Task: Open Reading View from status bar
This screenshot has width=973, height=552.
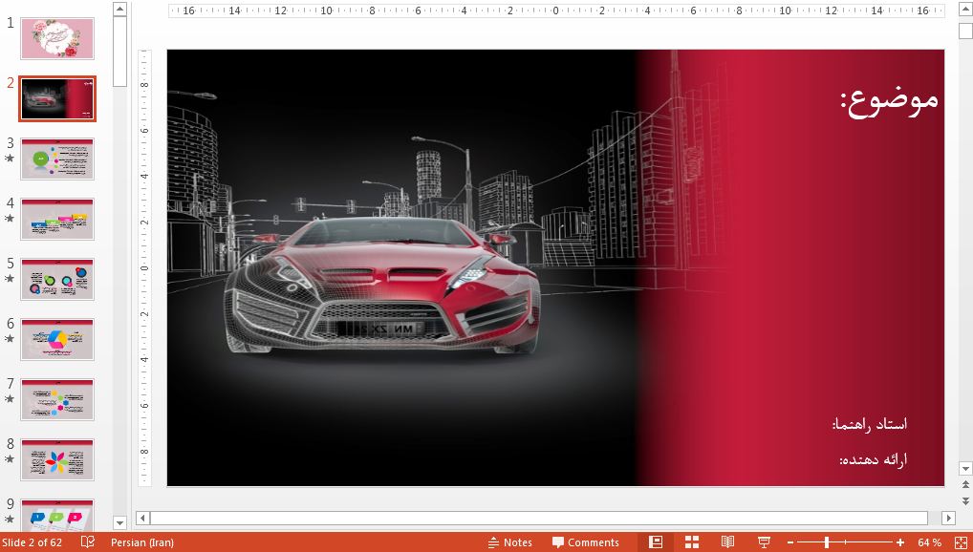Action: tap(727, 542)
